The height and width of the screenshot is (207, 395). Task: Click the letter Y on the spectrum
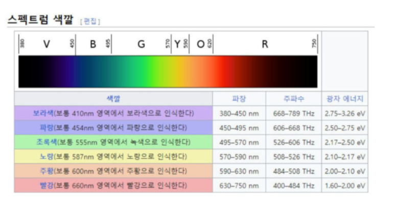pyautogui.click(x=177, y=44)
